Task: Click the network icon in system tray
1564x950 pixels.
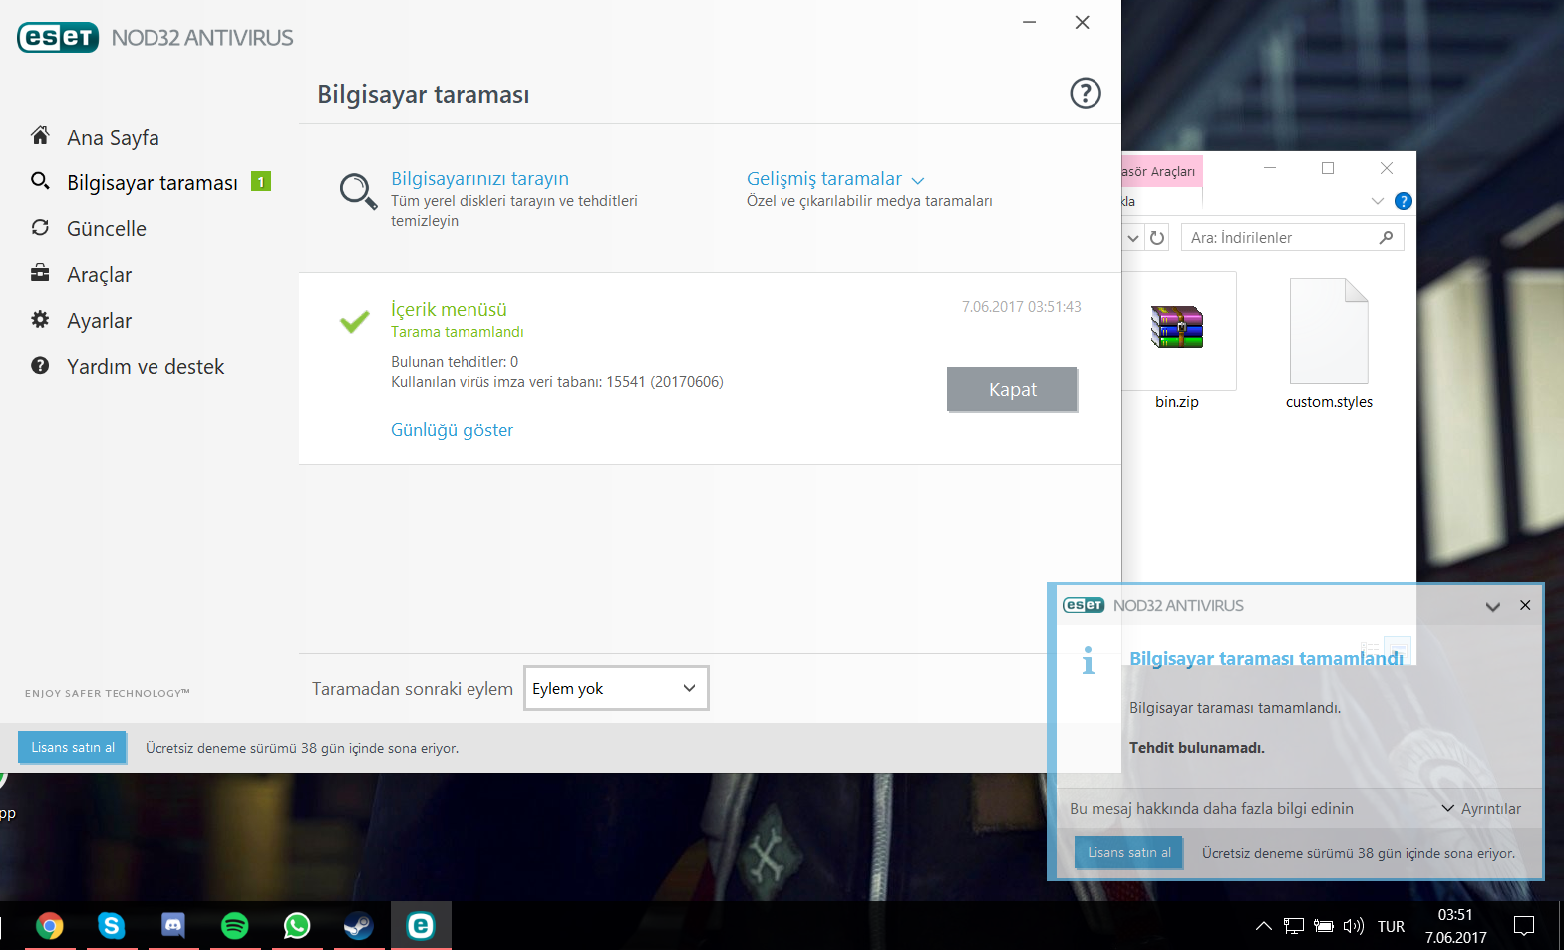Action: pos(1294,926)
